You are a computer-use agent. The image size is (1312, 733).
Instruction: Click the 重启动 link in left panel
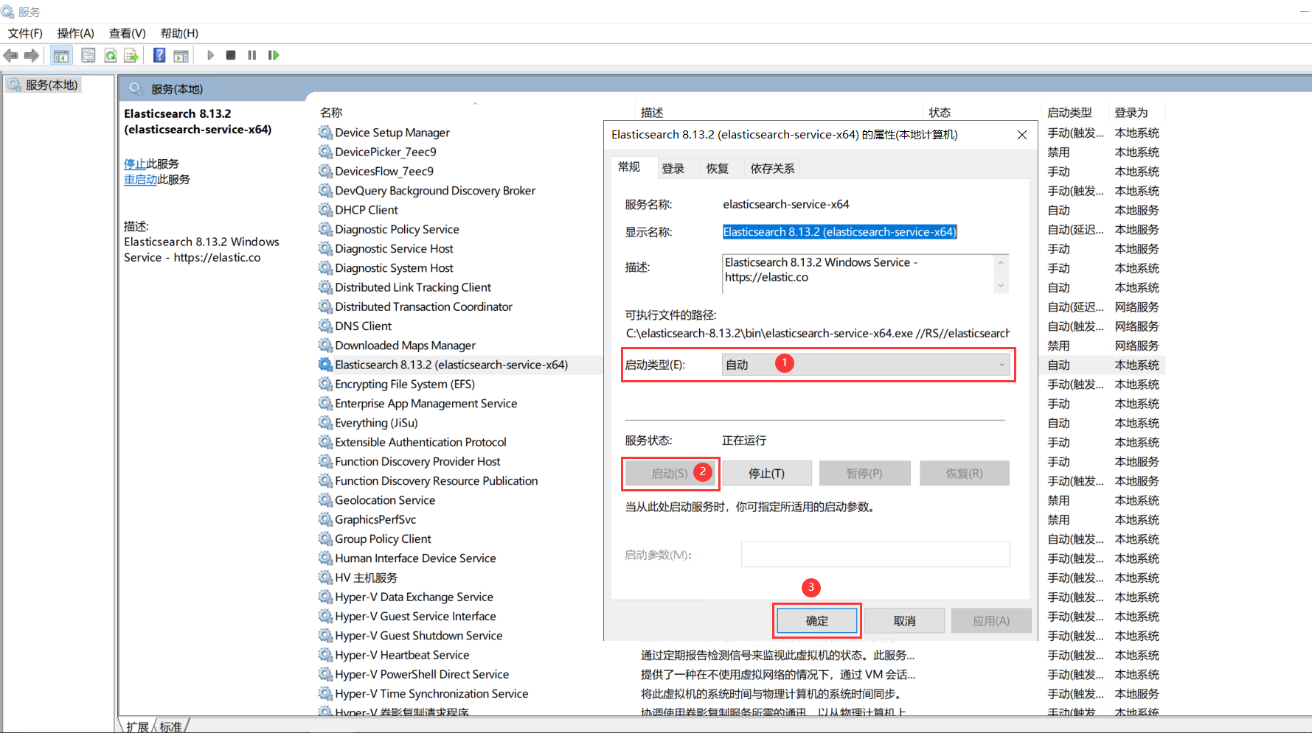pyautogui.click(x=140, y=180)
